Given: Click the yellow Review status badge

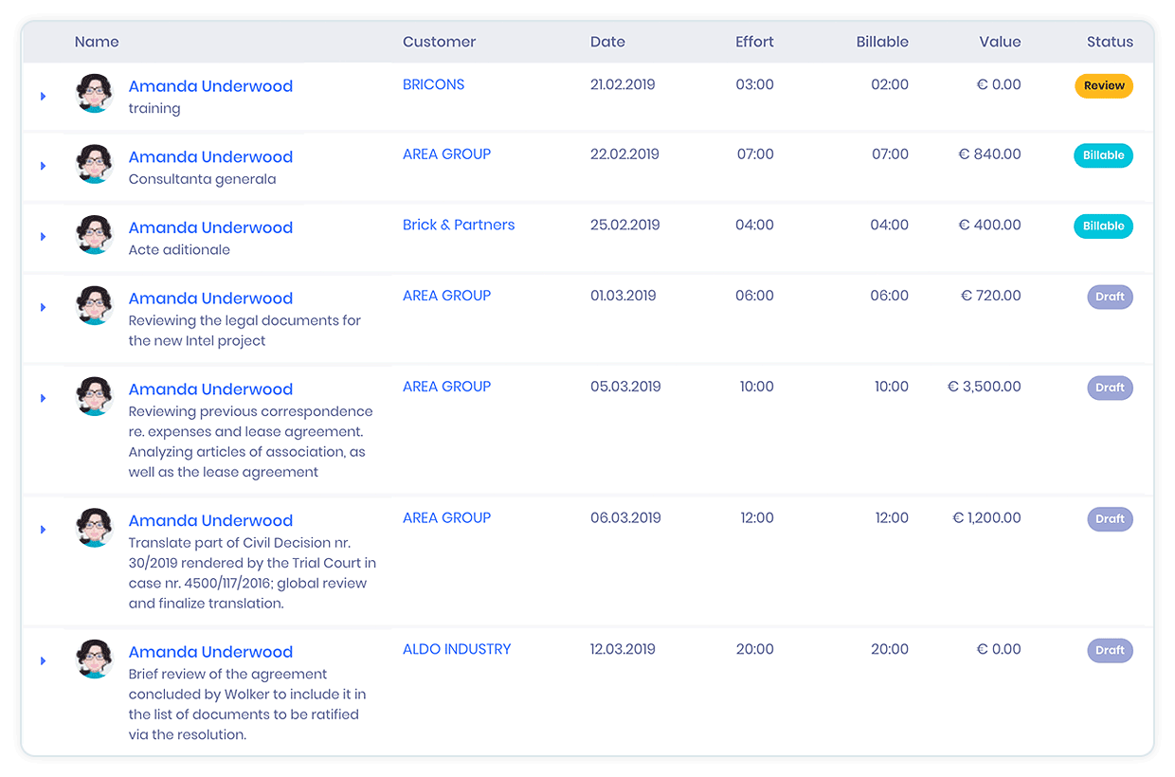Looking at the screenshot, I should (x=1104, y=85).
